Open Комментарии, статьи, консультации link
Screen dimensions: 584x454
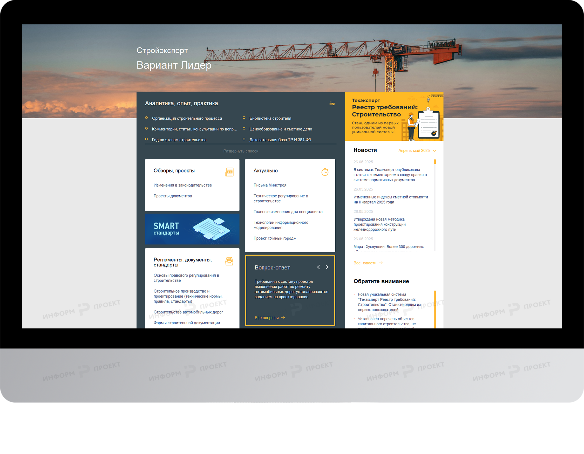pos(195,129)
